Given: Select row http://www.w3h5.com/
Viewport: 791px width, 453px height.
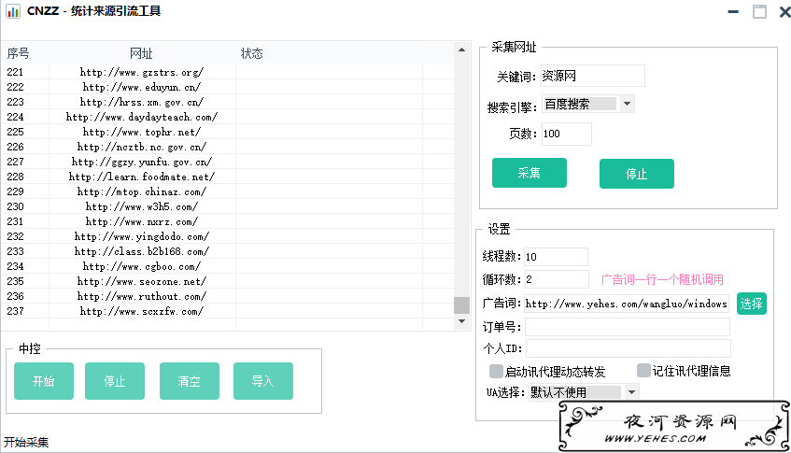Looking at the screenshot, I should click(227, 206).
